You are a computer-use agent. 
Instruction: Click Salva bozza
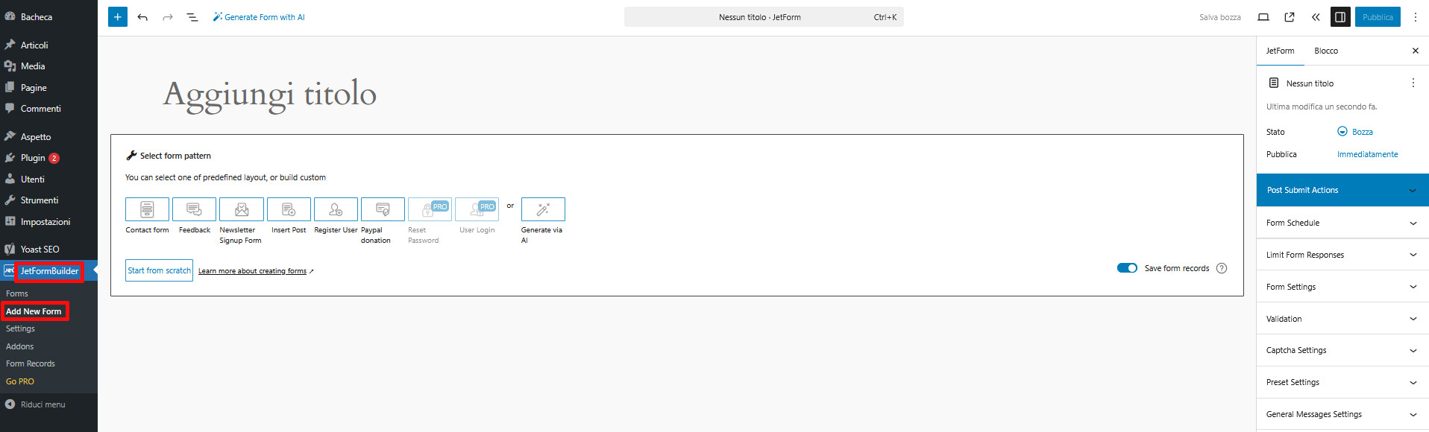1220,17
